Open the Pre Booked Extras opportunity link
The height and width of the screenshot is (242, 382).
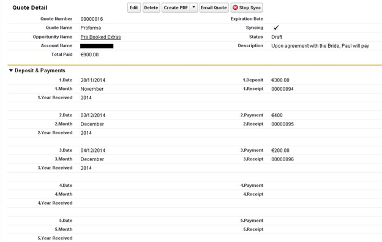coord(100,37)
